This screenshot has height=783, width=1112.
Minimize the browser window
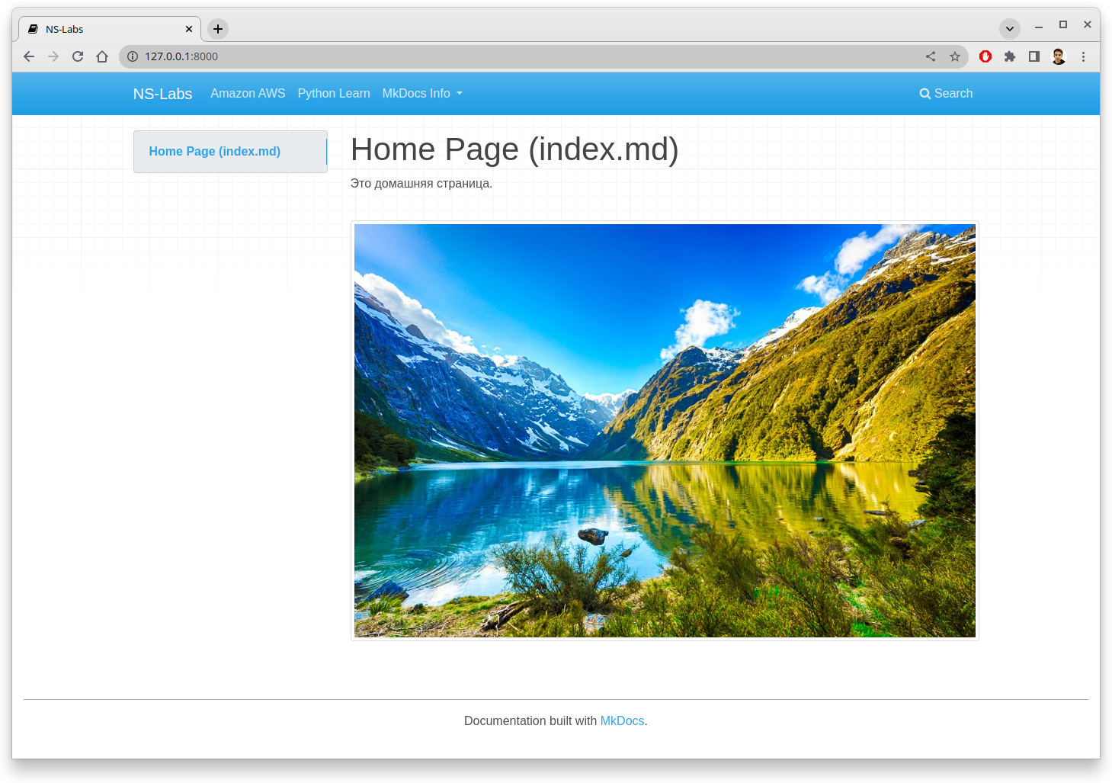pyautogui.click(x=1038, y=26)
